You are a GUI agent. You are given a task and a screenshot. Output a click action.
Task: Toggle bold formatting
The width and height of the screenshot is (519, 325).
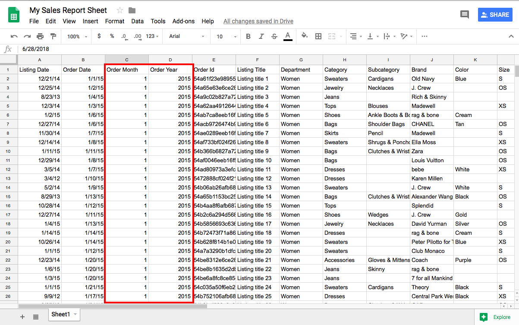coord(248,36)
